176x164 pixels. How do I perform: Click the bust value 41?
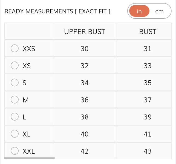[x=148, y=134]
